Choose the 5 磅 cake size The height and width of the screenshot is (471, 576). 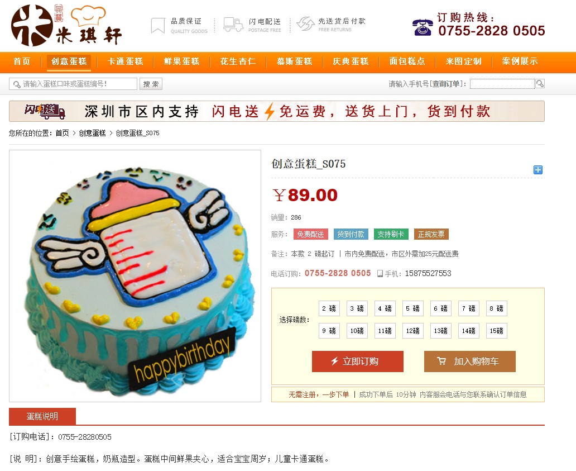point(412,308)
